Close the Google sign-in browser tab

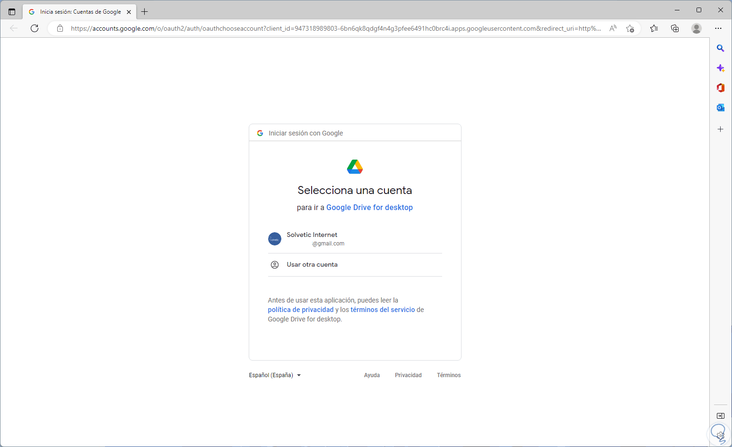tap(129, 12)
